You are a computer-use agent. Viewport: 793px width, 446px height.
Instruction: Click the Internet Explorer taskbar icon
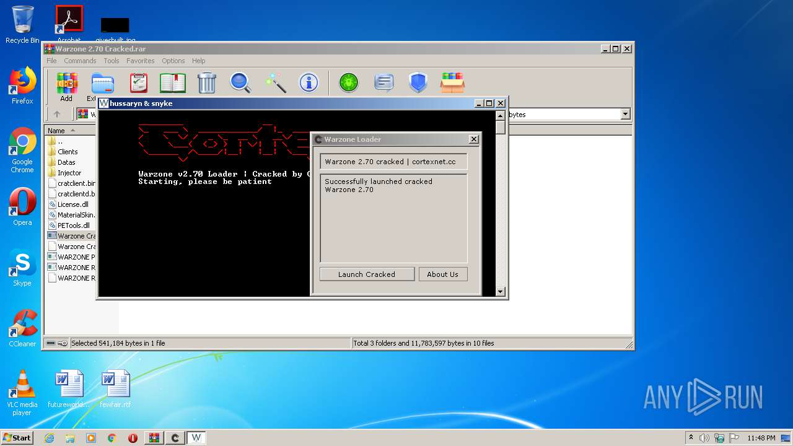coord(49,438)
